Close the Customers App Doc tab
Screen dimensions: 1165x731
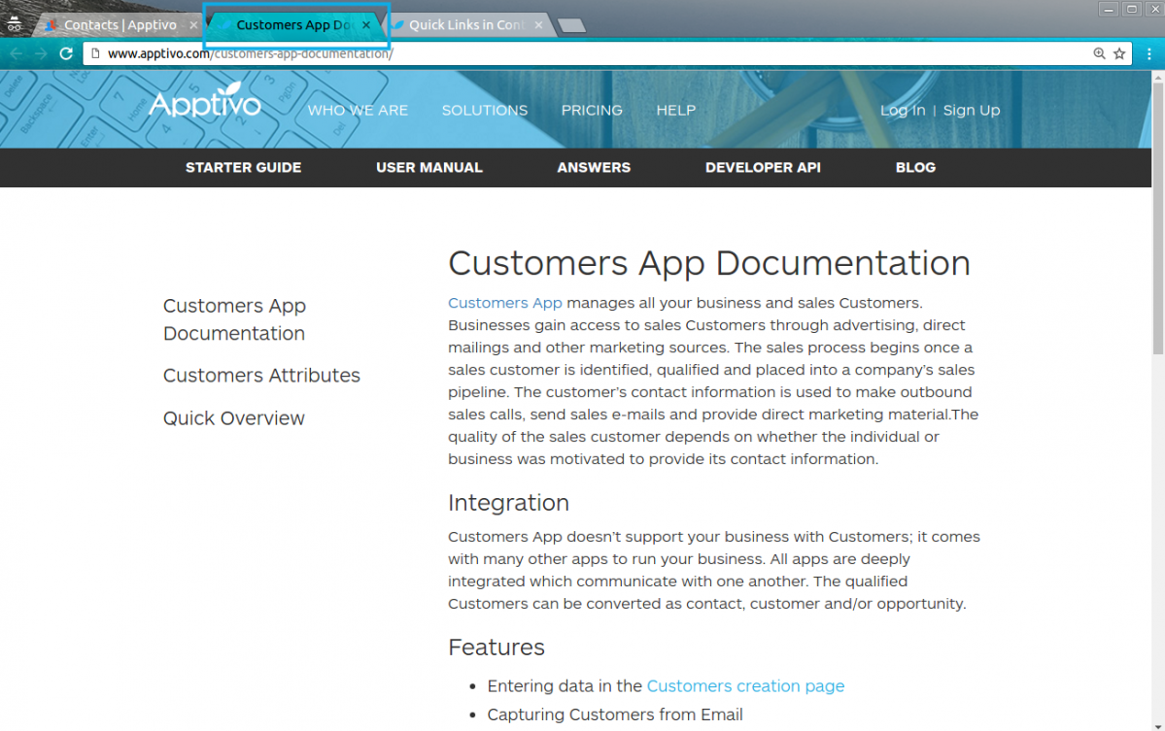pos(365,24)
